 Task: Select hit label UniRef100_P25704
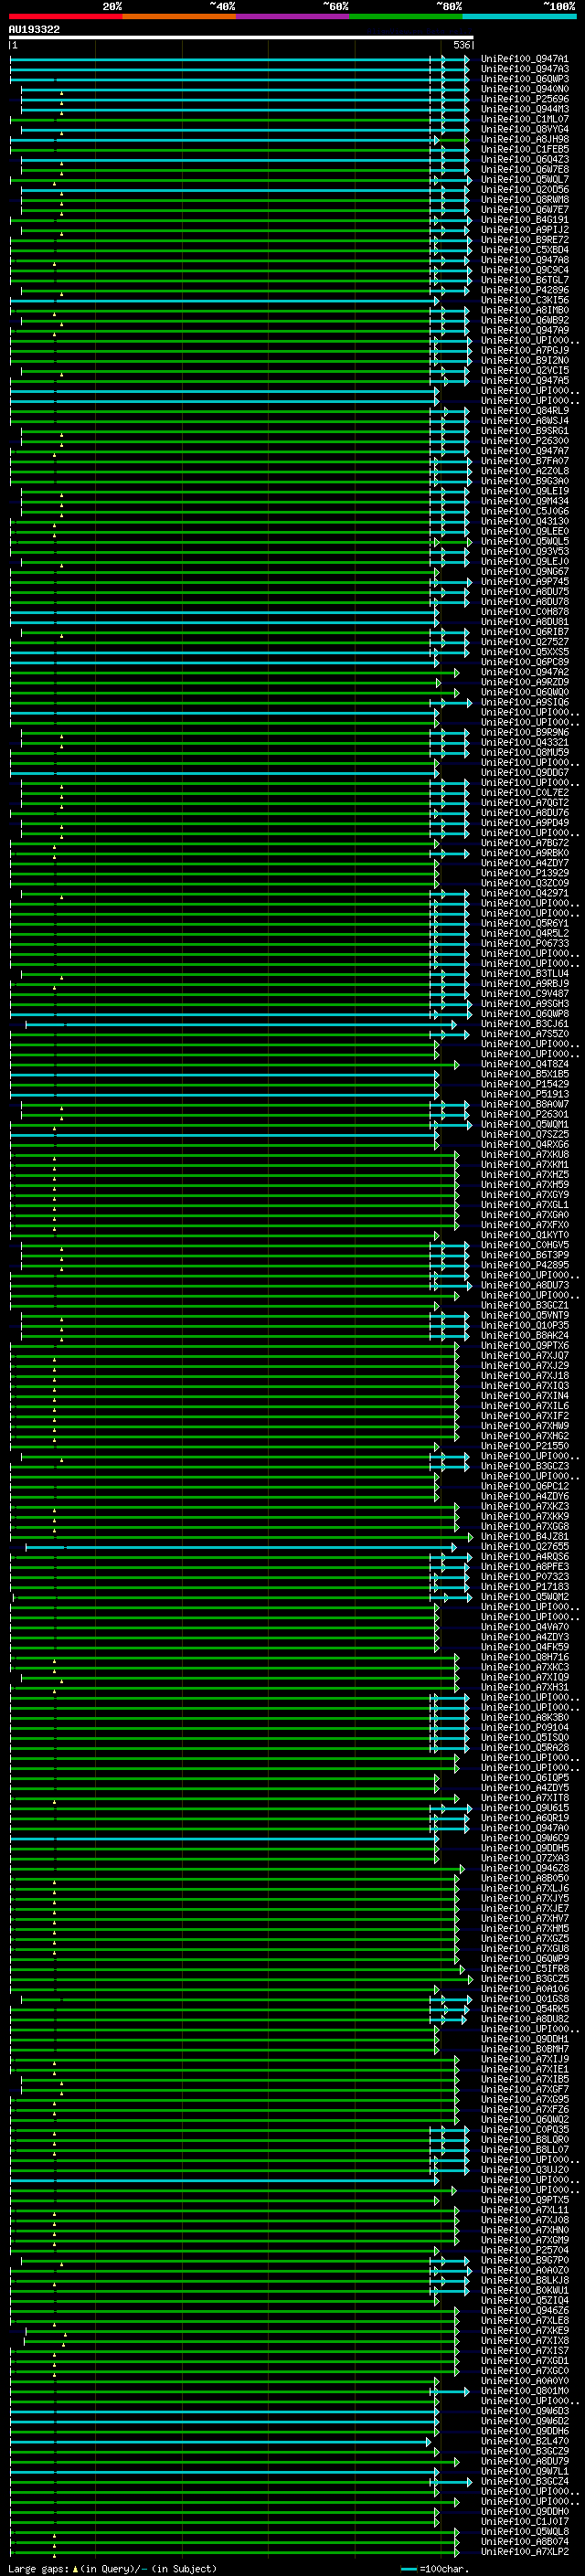click(524, 2250)
